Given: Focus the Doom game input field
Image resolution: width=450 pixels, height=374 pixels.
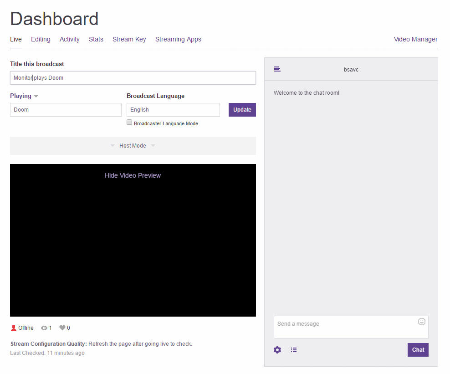Looking at the screenshot, I should pos(66,110).
